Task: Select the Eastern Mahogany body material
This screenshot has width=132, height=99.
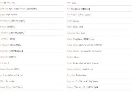Action: click(17, 21)
